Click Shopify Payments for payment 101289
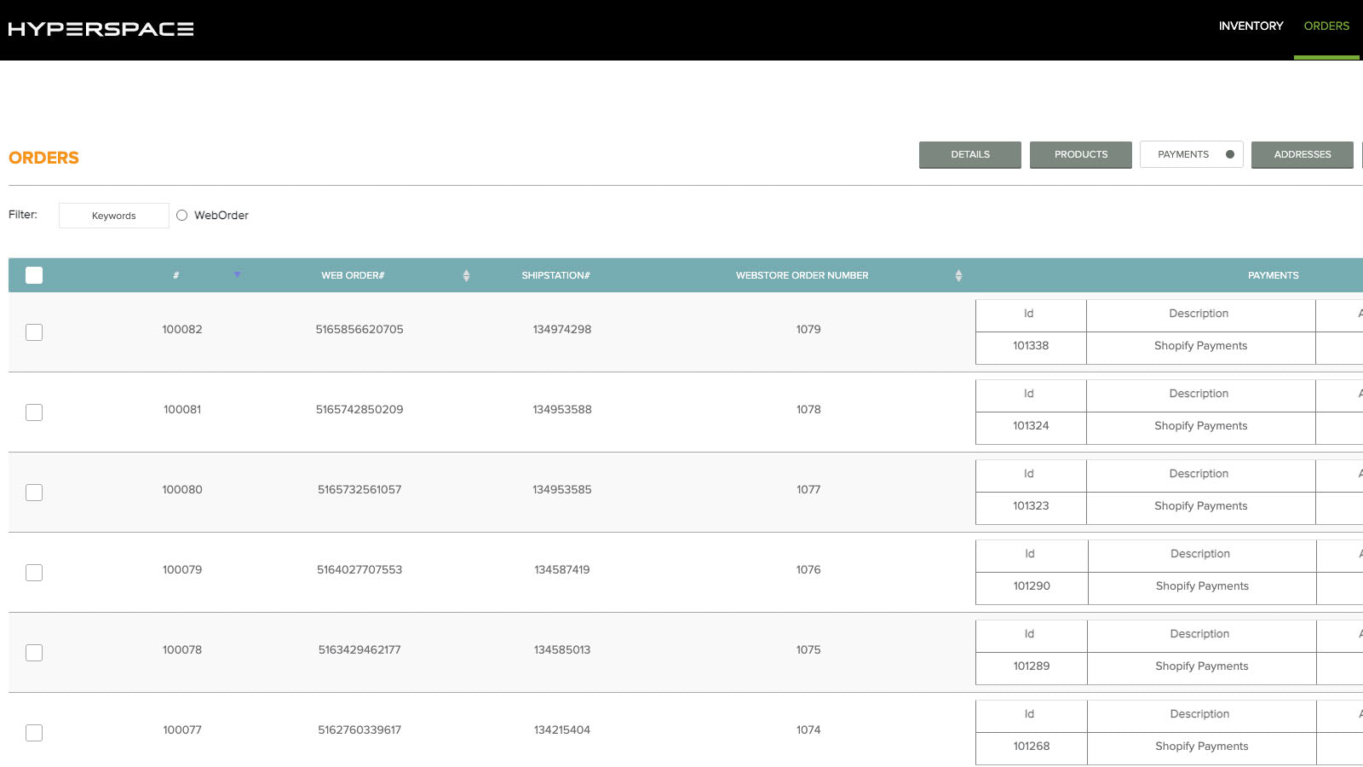This screenshot has height=767, width=1363. [1202, 666]
